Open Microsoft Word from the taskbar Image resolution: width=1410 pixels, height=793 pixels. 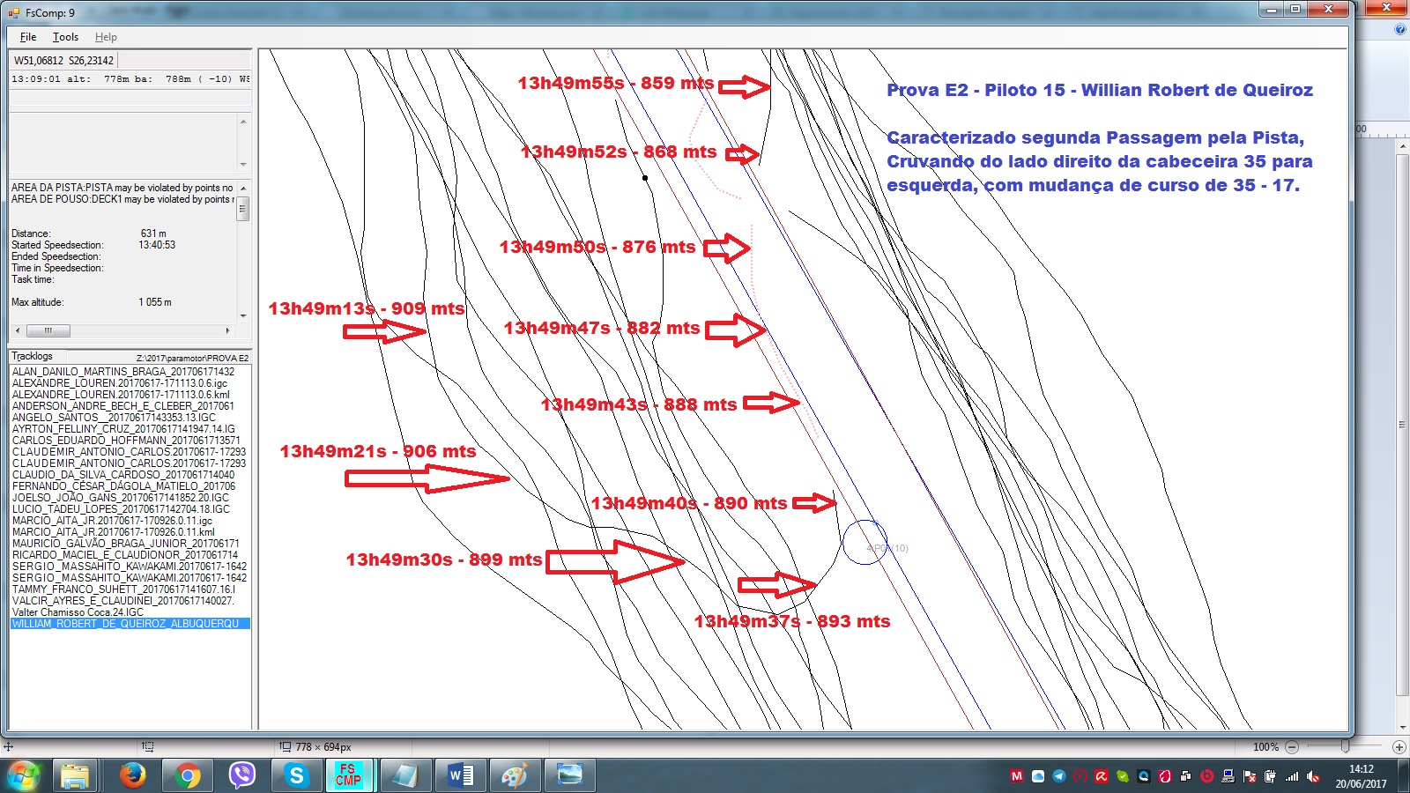pos(459,775)
